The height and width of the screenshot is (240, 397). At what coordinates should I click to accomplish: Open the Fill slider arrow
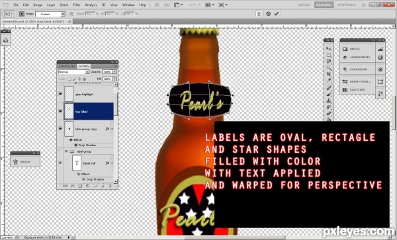114,79
